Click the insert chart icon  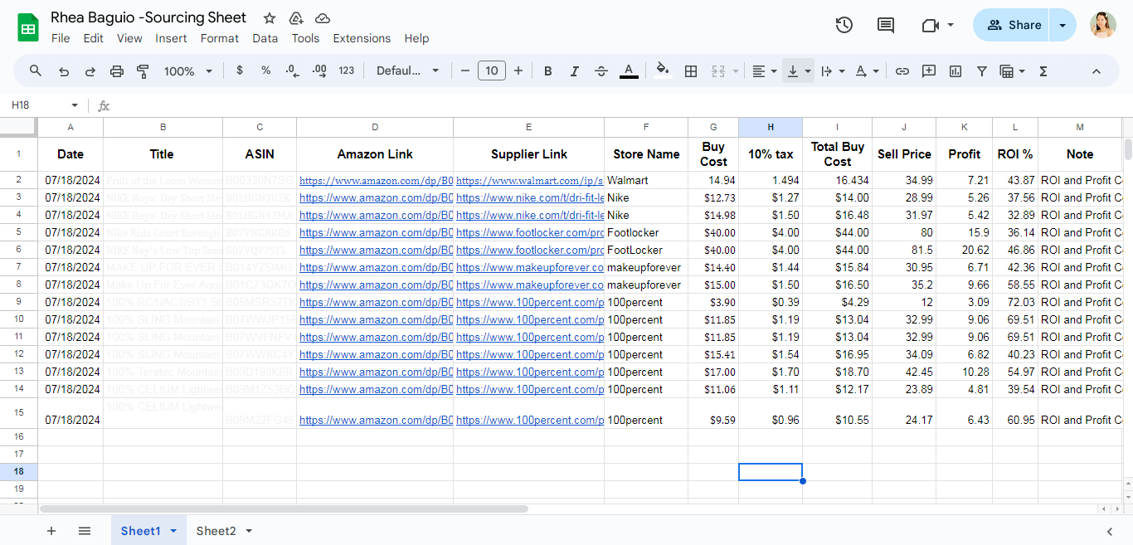[956, 71]
